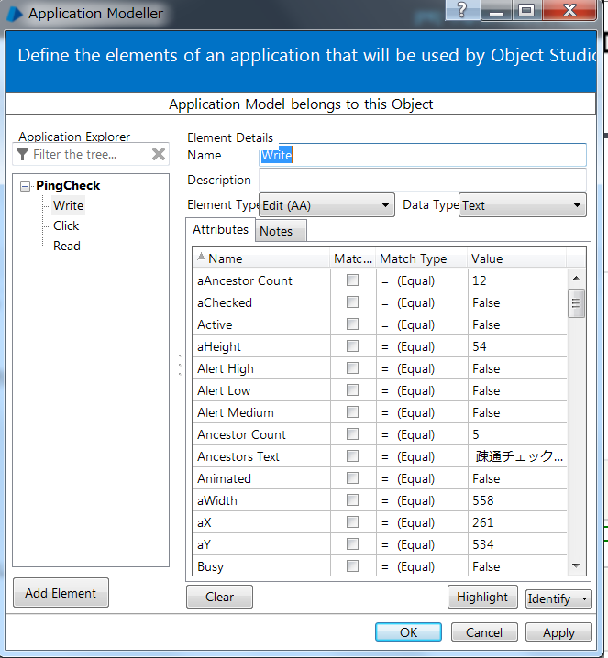Viewport: 608px width, 658px height.
Task: Click the Add Element button
Action: [x=61, y=593]
